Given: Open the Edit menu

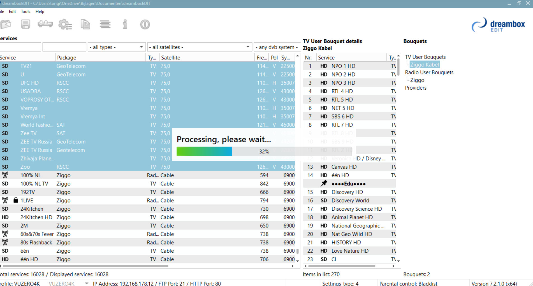Looking at the screenshot, I should pos(12,11).
